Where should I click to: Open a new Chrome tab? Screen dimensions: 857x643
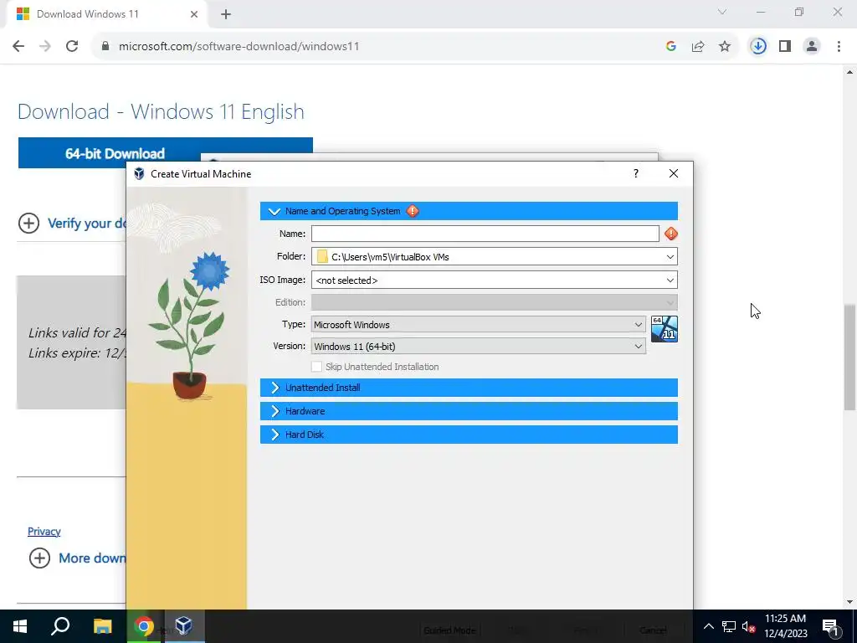click(x=226, y=14)
